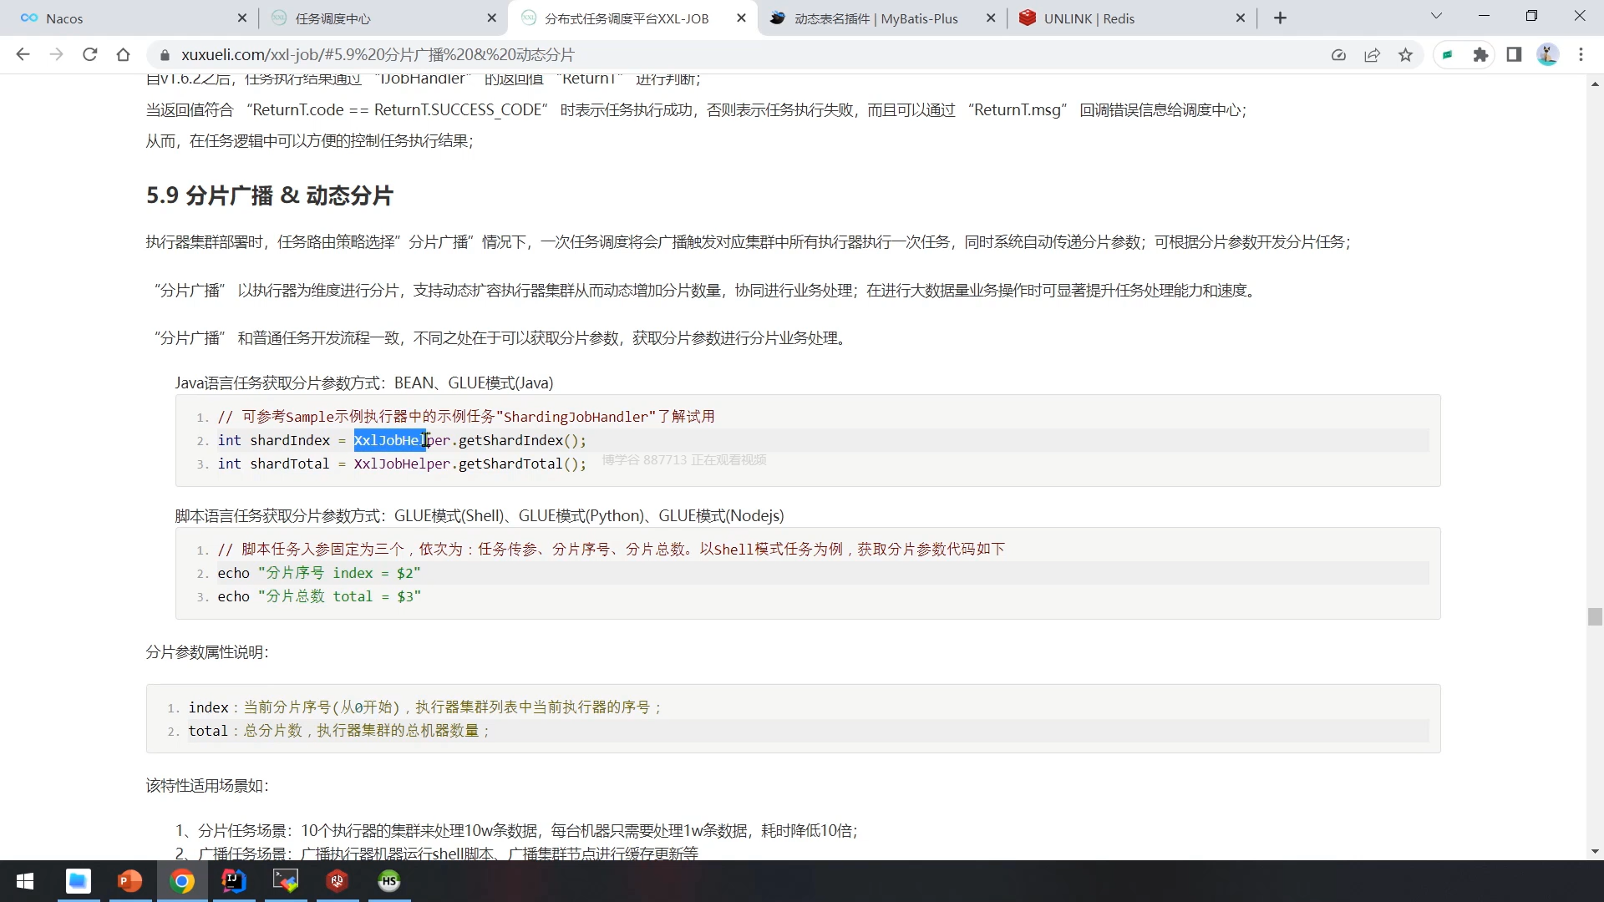Open Chrome's three-dot menu

1581,54
